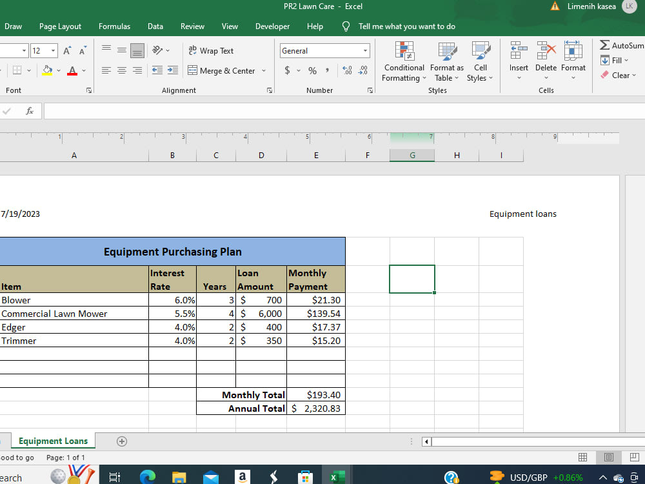
Task: Toggle Wrap Text
Action: coord(211,50)
